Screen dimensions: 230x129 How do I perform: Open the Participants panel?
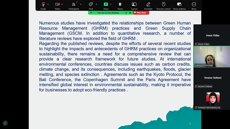74,5
